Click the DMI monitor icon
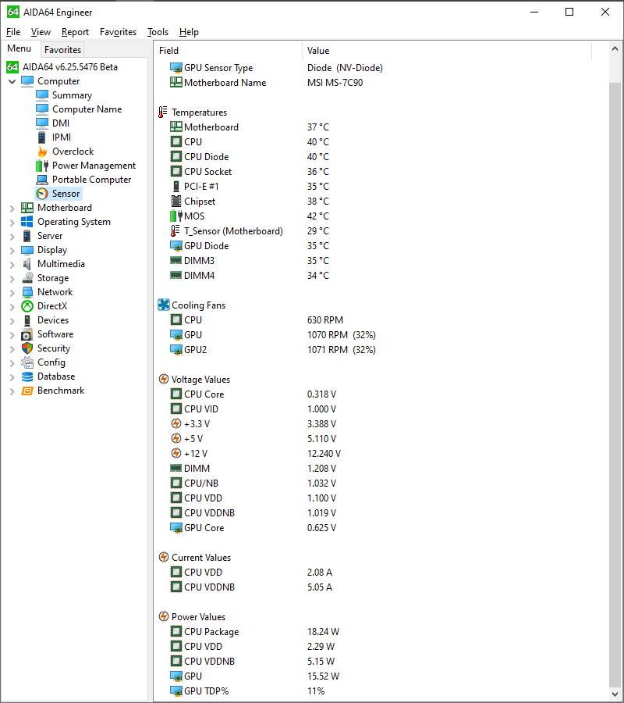624x703 pixels. [x=42, y=123]
